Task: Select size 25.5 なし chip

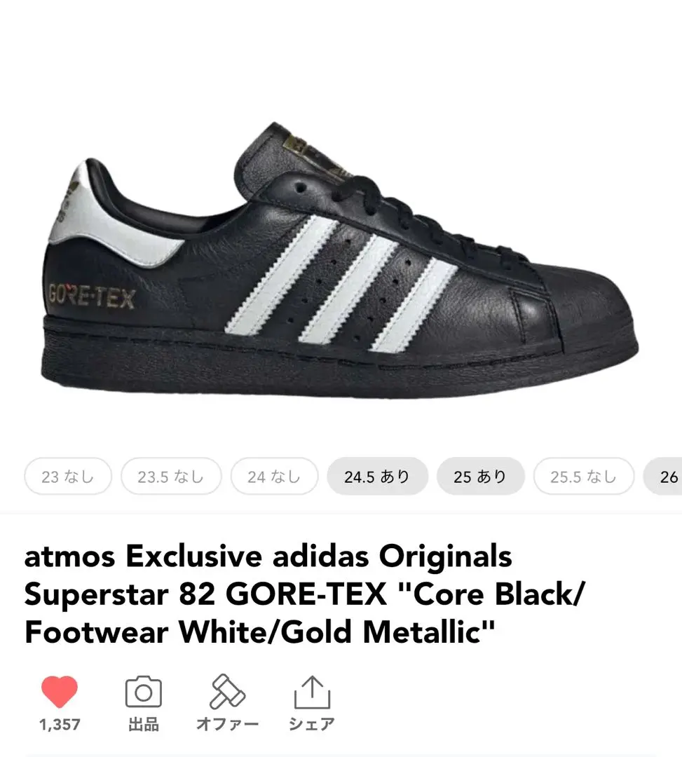Action: click(x=584, y=477)
